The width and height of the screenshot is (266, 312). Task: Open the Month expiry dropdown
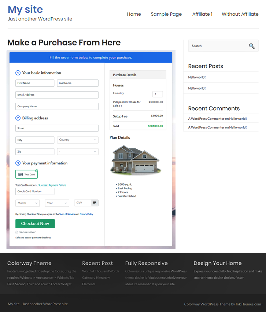pos(27,203)
